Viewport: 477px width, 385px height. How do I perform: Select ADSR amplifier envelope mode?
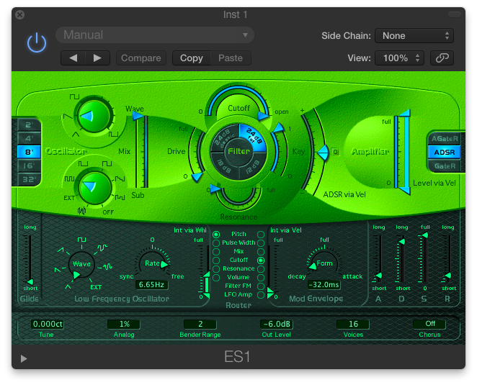(x=445, y=152)
